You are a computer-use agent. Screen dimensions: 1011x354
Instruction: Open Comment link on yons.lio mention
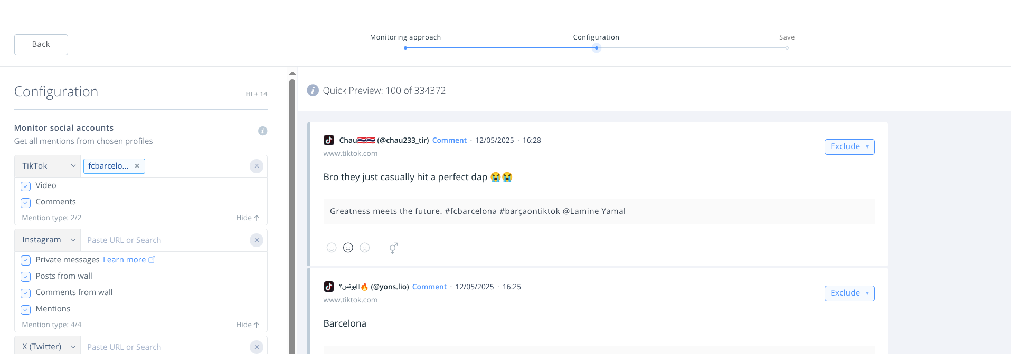point(429,287)
